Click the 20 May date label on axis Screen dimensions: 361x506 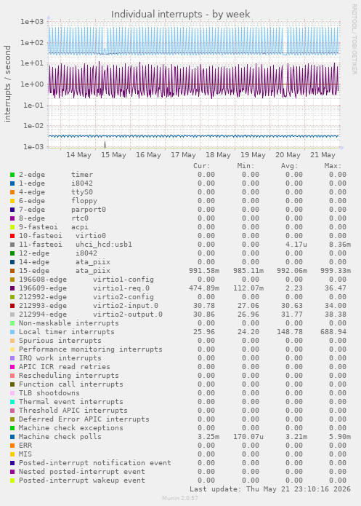point(288,155)
